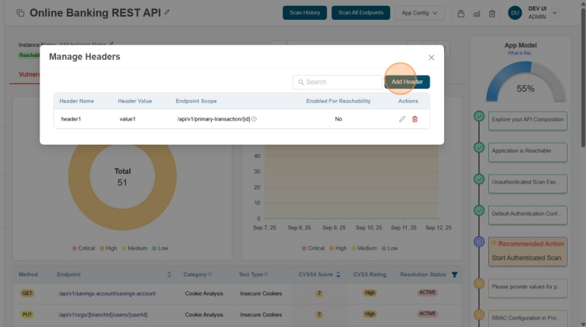Edit header1 with the pencil icon
The image size is (586, 327).
(x=402, y=119)
